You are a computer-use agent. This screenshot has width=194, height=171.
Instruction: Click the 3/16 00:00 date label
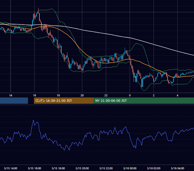130,168
